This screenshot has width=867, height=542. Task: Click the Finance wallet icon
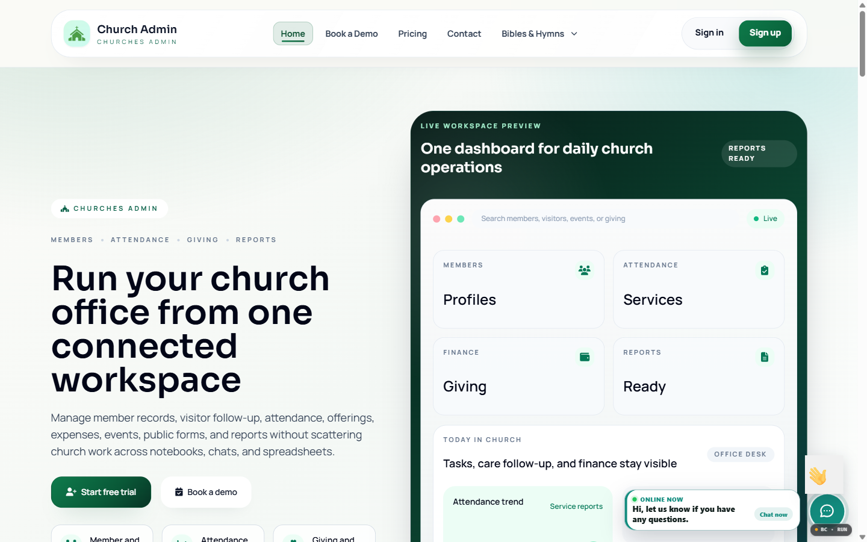(x=584, y=357)
